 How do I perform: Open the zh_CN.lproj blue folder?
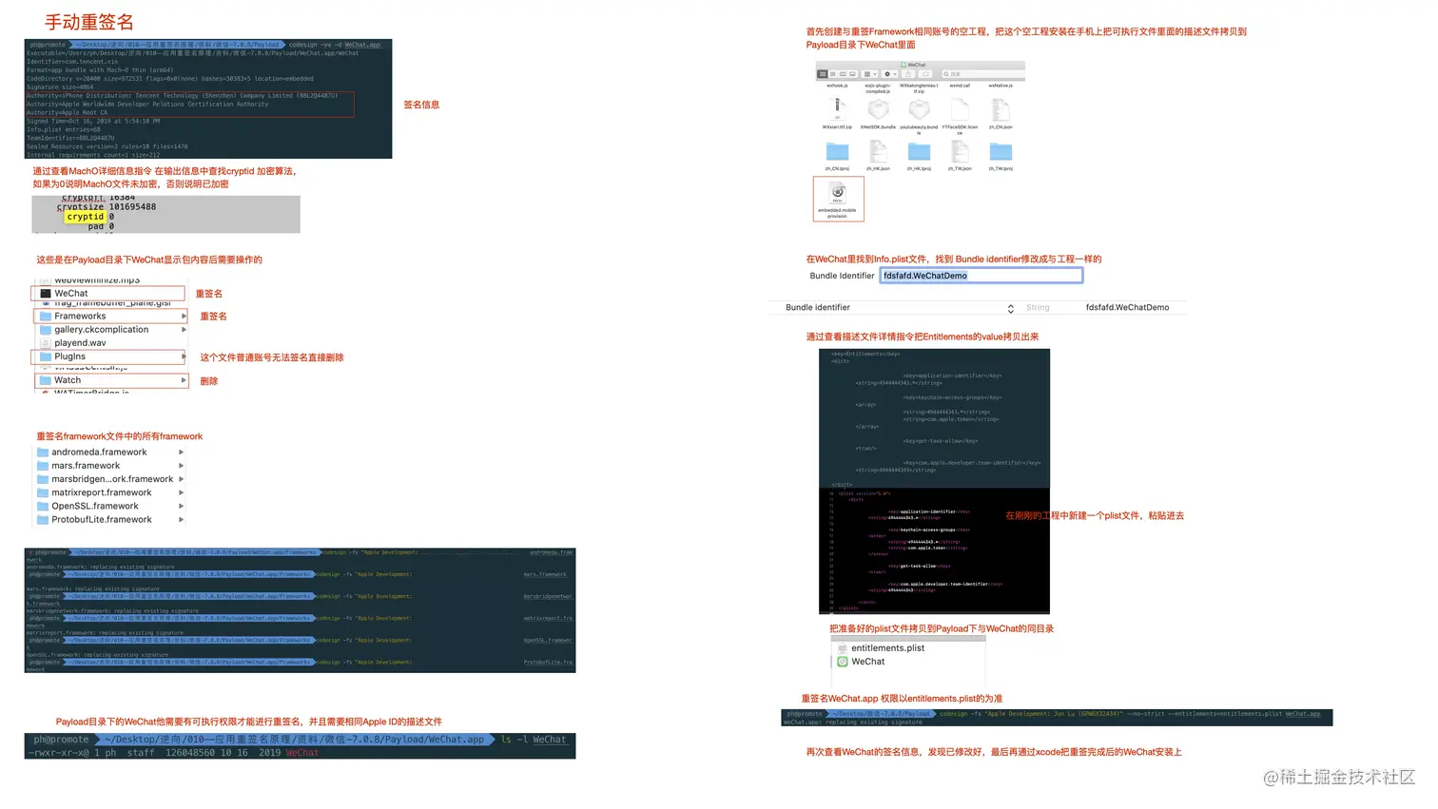tap(837, 152)
